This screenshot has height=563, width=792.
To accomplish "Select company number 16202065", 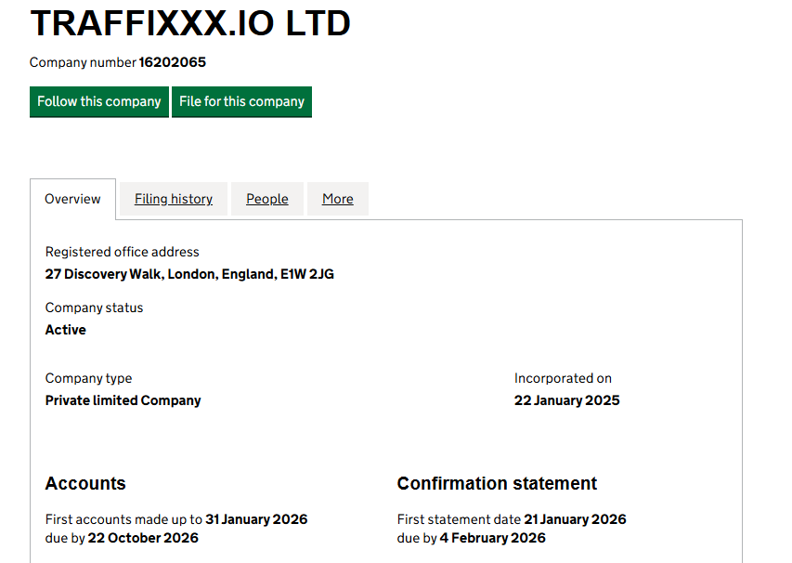I will pos(173,62).
